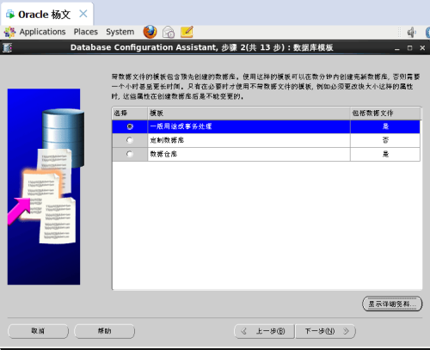Viewport: 430px width, 350px height.
Task: Click the 模板 column header
Action: (249, 114)
